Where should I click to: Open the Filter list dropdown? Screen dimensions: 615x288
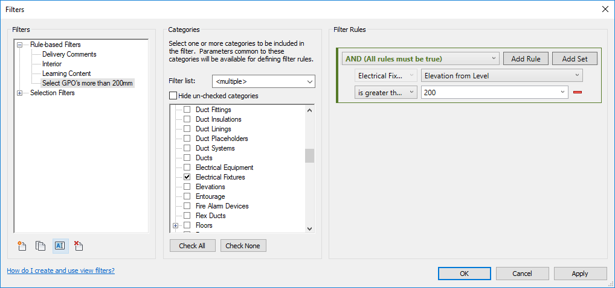tap(263, 82)
